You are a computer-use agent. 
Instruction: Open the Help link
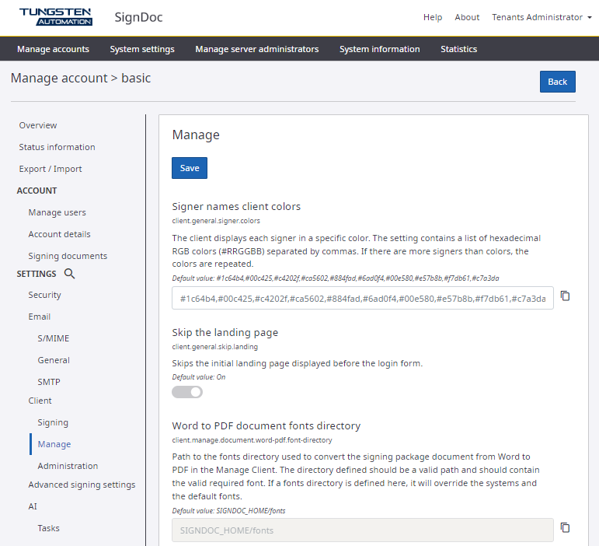[433, 17]
